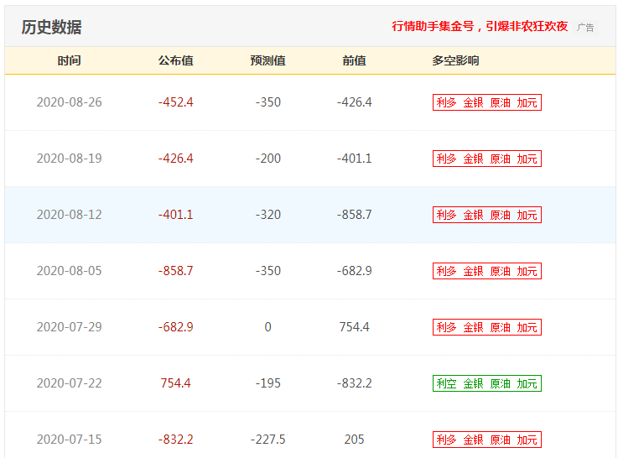Click the date 2020-08-12
The image size is (618, 458).
[69, 215]
